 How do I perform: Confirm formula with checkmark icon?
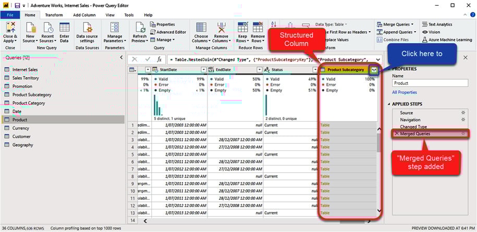pos(148,59)
